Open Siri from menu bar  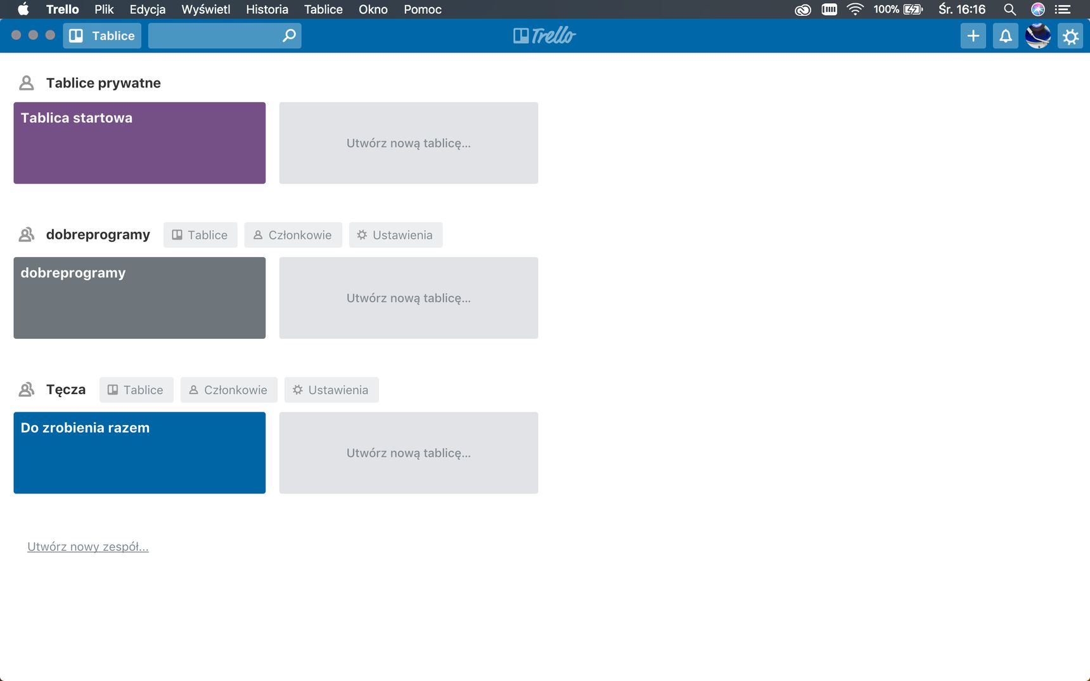(x=1037, y=9)
